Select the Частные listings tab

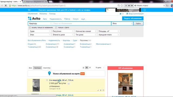37,68
